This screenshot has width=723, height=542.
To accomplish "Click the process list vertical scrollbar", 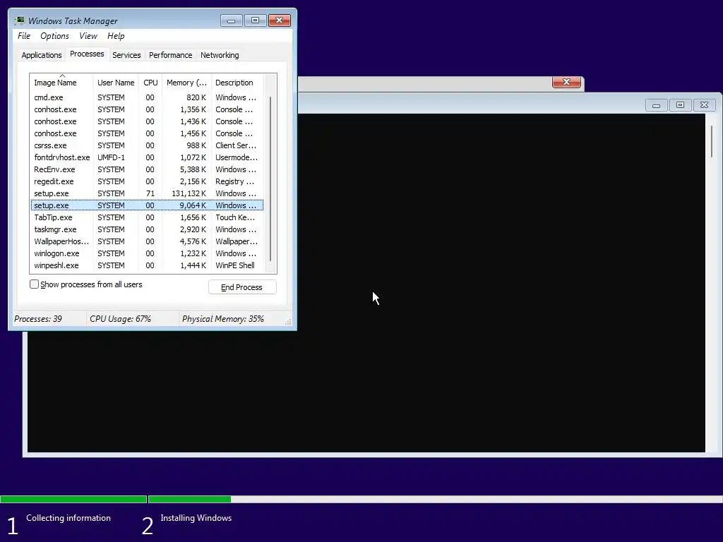I will [270, 179].
